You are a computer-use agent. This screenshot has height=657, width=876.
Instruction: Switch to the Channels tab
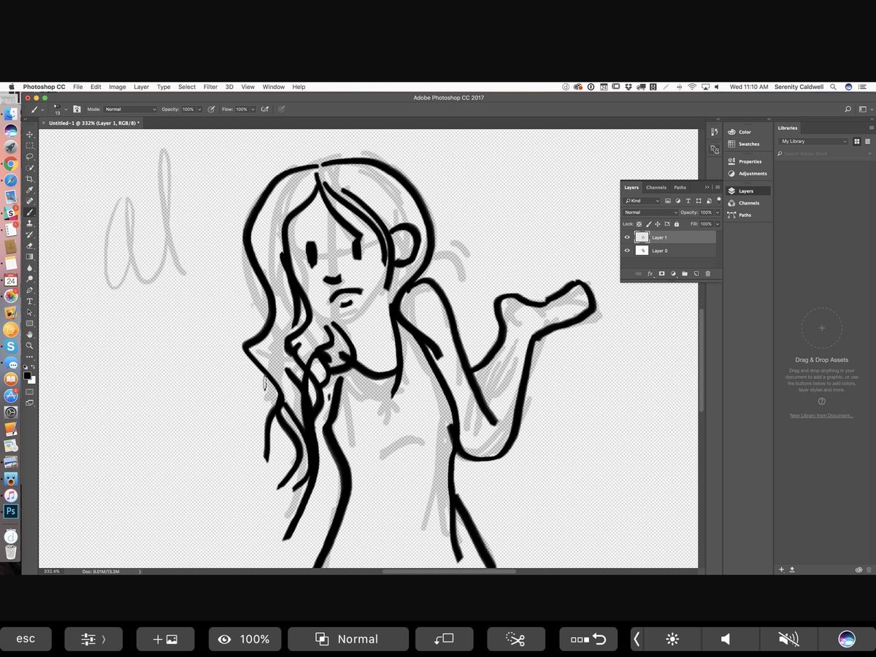tap(656, 188)
